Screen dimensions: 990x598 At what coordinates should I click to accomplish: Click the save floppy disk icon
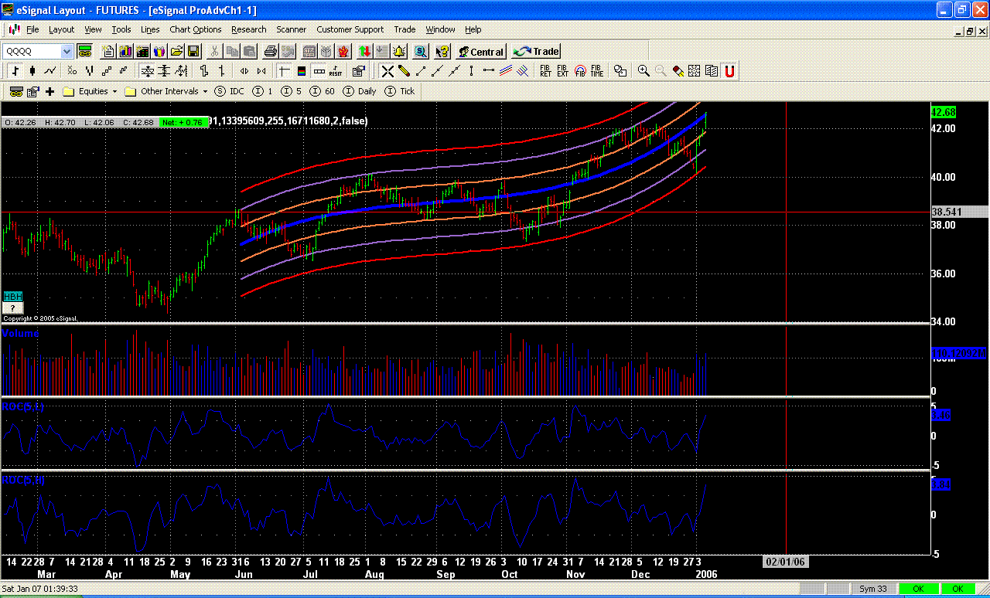point(193,52)
